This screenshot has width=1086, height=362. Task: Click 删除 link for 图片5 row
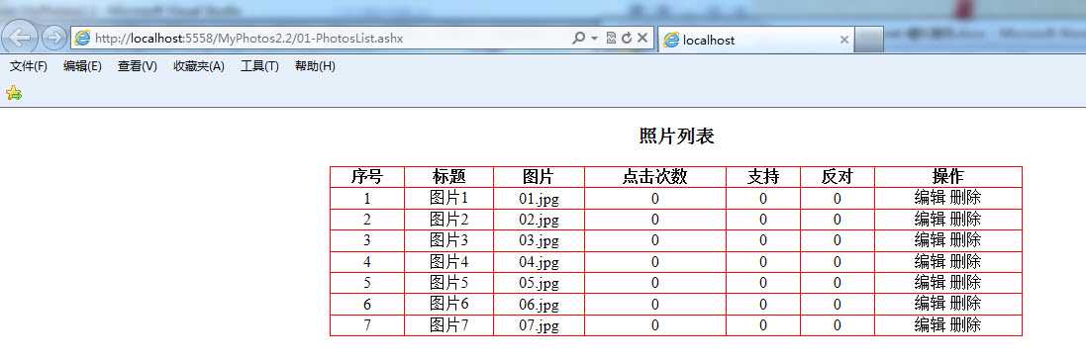(x=965, y=283)
